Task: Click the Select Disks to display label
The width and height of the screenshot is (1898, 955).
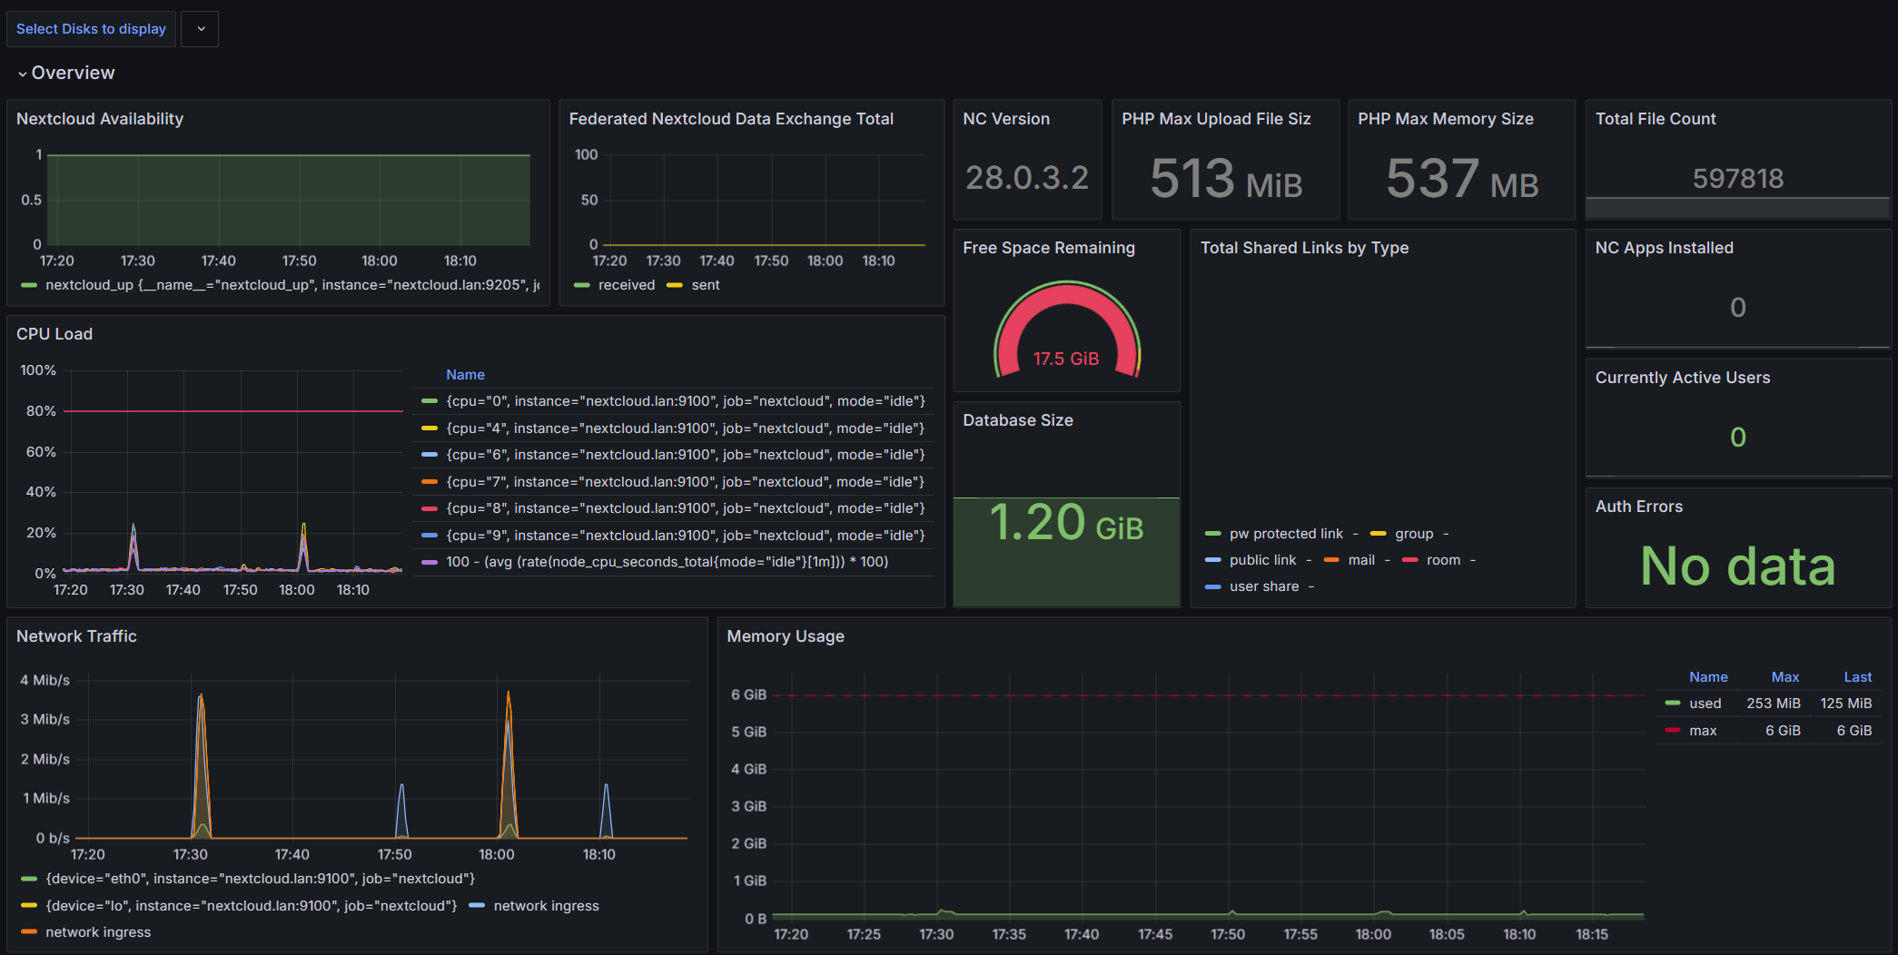Action: (x=91, y=29)
